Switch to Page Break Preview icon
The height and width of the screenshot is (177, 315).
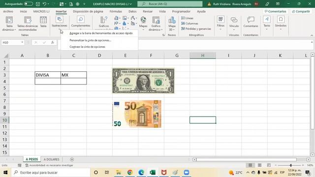269,165
